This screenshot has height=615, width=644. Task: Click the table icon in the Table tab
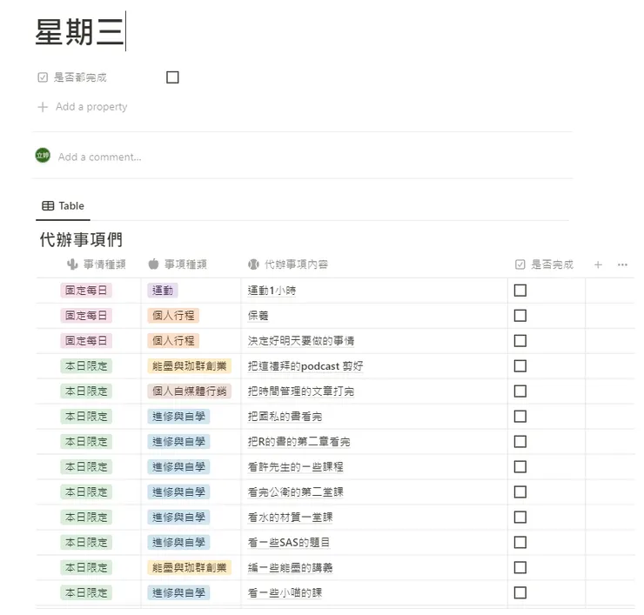[48, 205]
